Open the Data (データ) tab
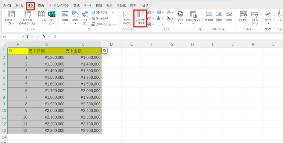This screenshot has width=283, height=143. click(88, 5)
